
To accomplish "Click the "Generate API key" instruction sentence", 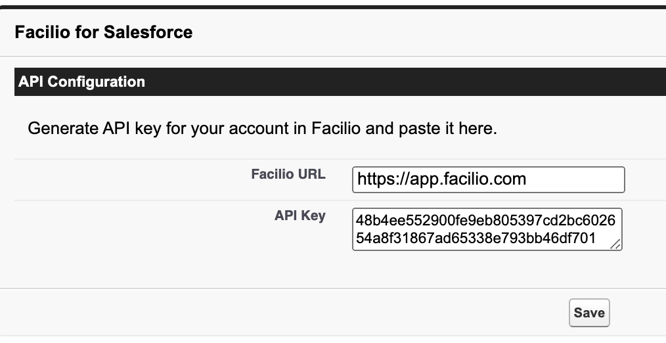I will point(262,128).
